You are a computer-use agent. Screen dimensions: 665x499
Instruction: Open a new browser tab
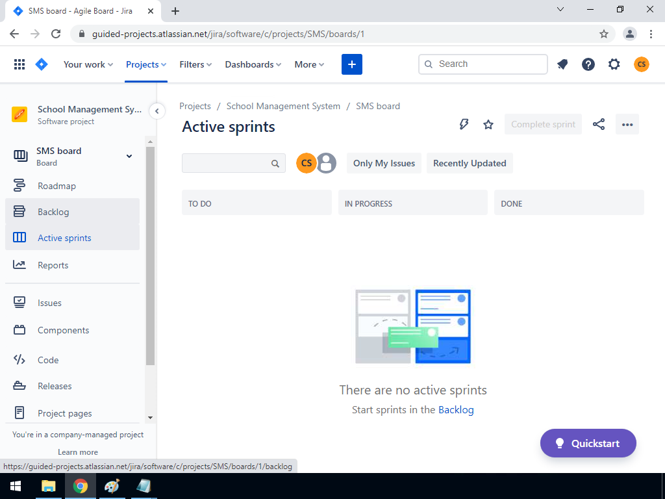point(175,11)
